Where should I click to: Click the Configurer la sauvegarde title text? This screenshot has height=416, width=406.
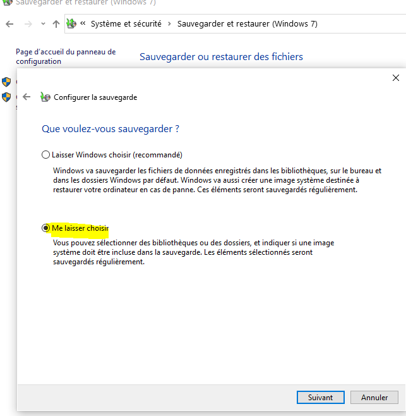[95, 97]
